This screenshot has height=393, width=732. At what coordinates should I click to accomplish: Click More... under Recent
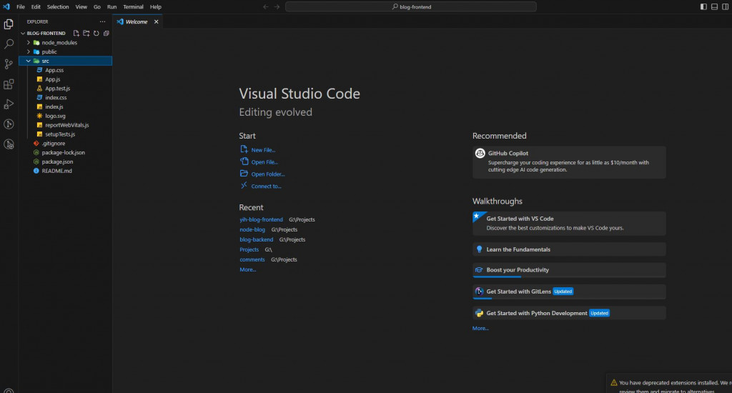click(x=247, y=269)
